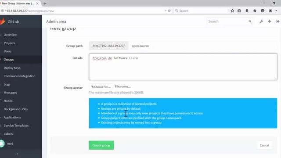Click the browser search box
The image size is (281, 158).
pyautogui.click(x=201, y=11)
